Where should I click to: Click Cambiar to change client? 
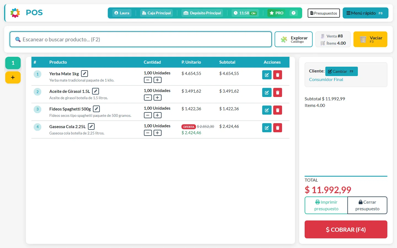coord(341,71)
